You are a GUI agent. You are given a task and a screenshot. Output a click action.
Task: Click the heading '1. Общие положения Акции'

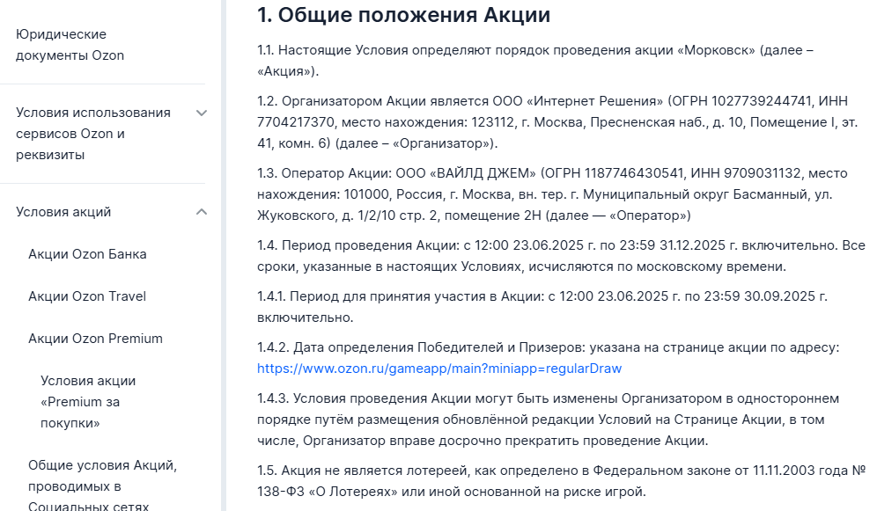(403, 15)
